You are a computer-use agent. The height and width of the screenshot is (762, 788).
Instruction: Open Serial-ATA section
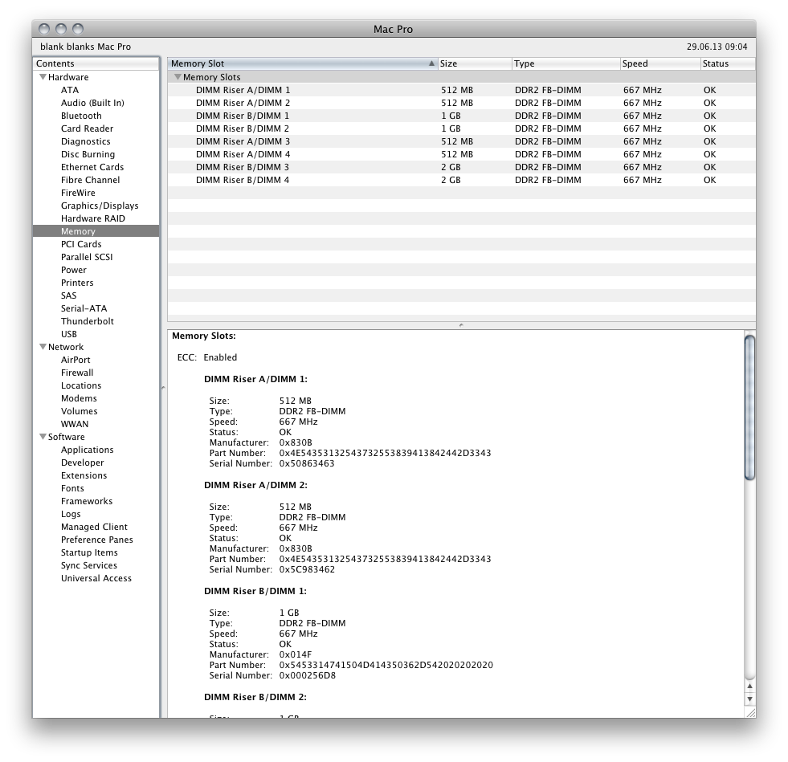(x=84, y=308)
